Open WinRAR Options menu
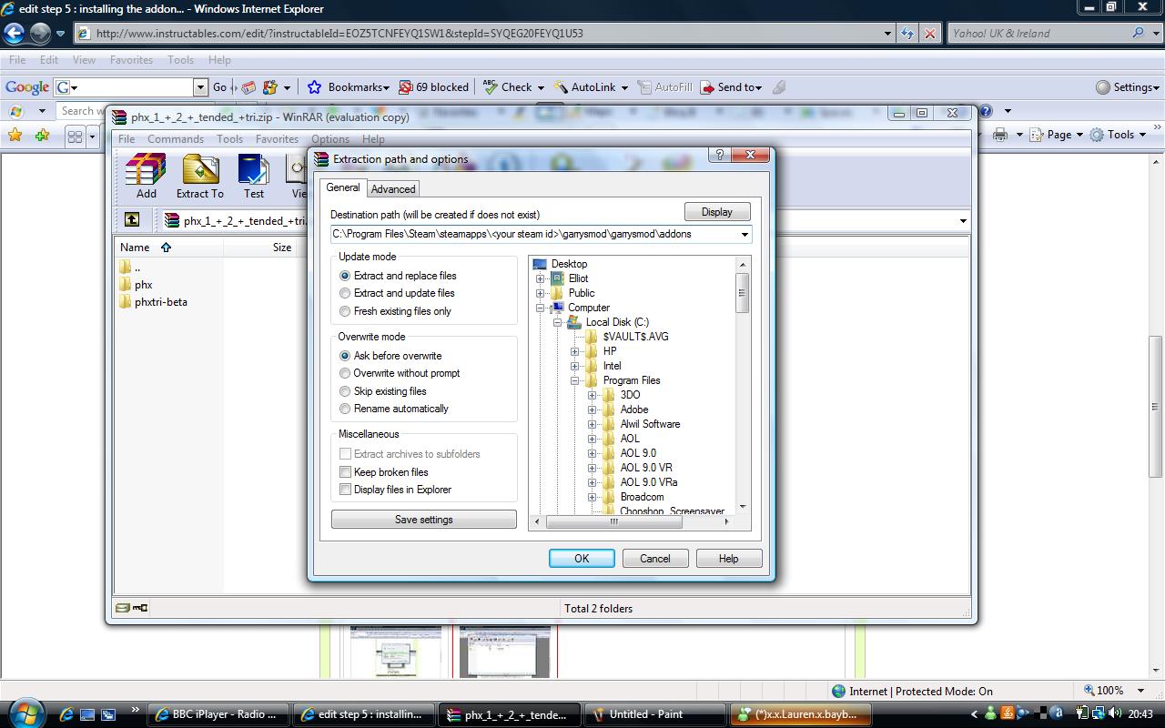The image size is (1165, 728). pos(330,139)
